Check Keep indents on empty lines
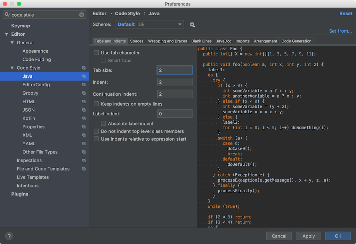 pyautogui.click(x=96, y=104)
